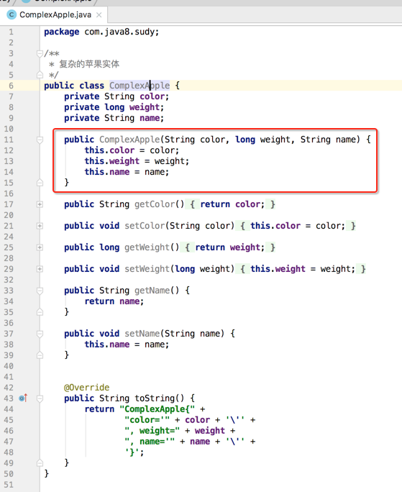Image resolution: width=402 pixels, height=492 pixels.
Task: Close the ComplexApple.java tab
Action: (99, 15)
